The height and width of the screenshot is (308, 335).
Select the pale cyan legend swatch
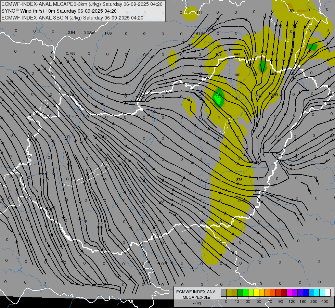[x=322, y=293]
